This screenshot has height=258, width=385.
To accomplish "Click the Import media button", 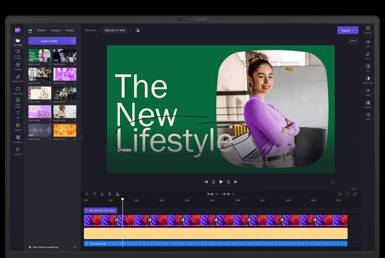I will tap(49, 41).
